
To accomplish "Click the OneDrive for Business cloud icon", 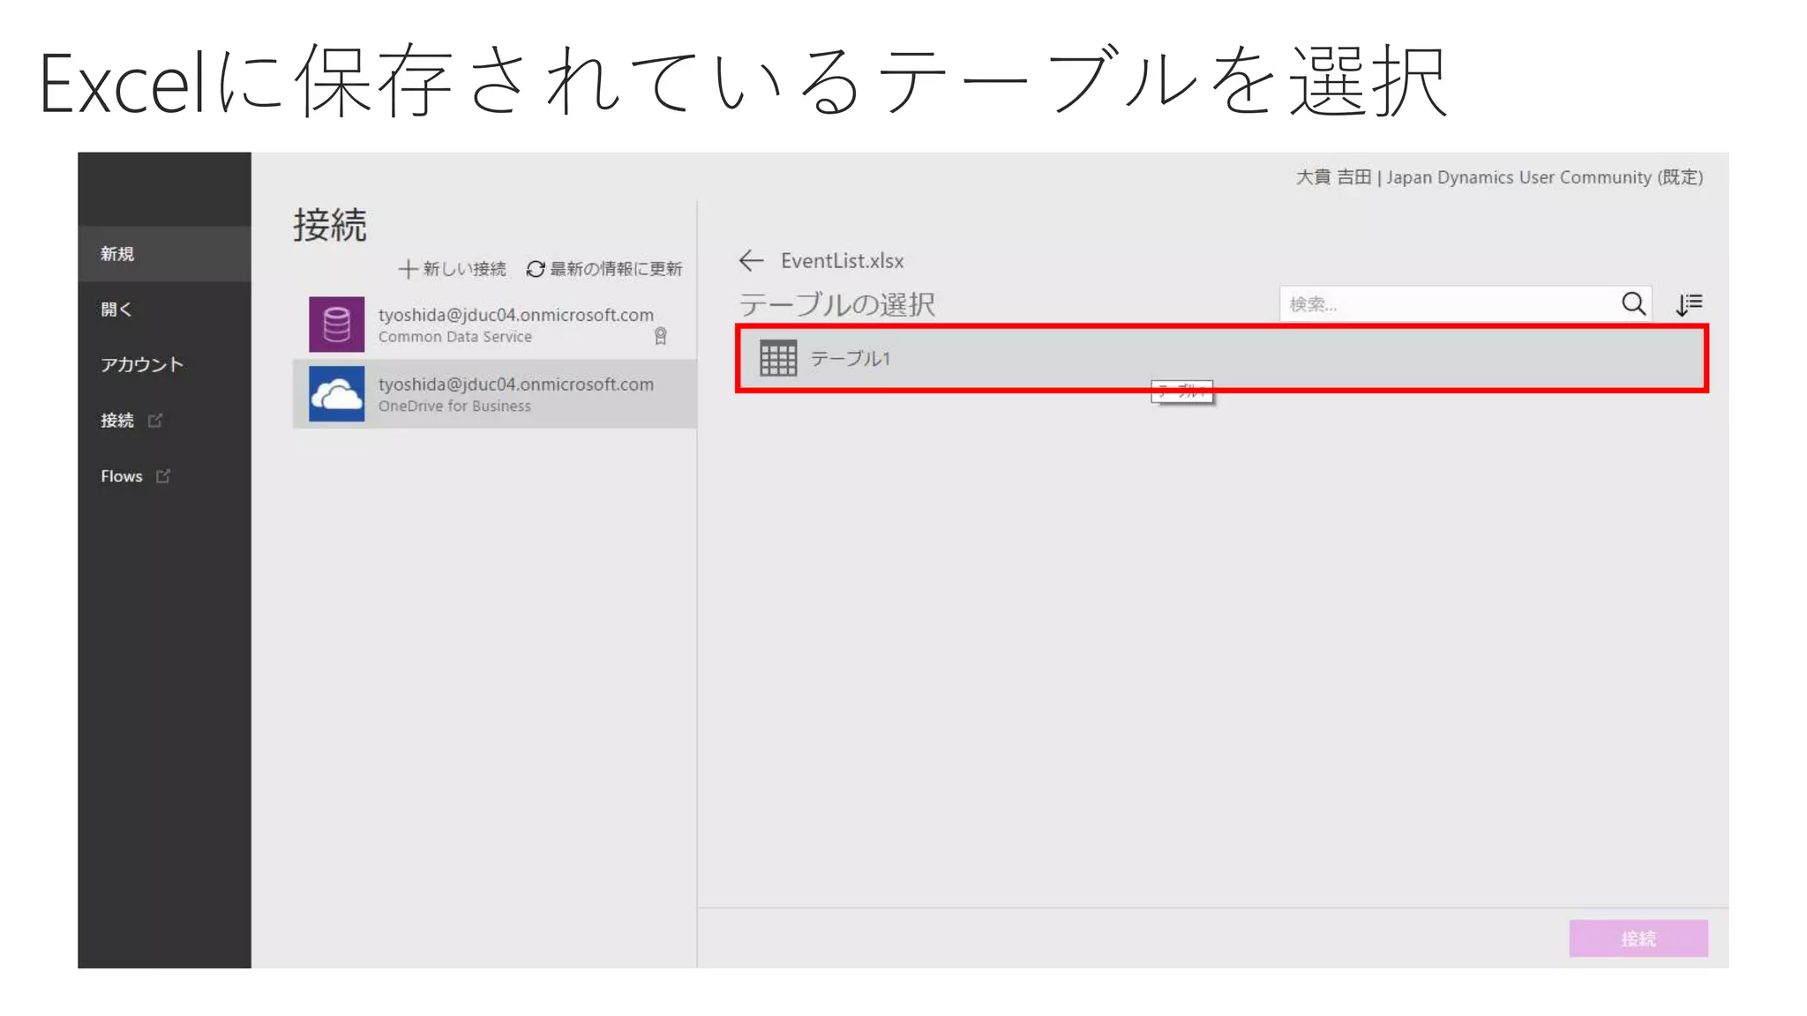I will pos(336,393).
